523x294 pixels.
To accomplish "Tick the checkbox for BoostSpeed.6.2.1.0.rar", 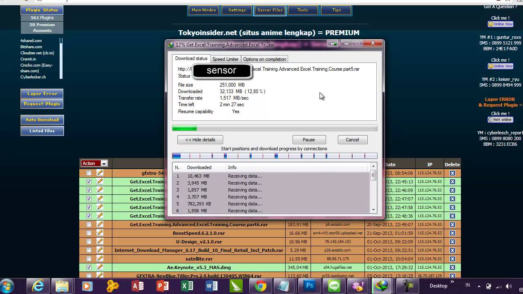I will click(x=89, y=233).
